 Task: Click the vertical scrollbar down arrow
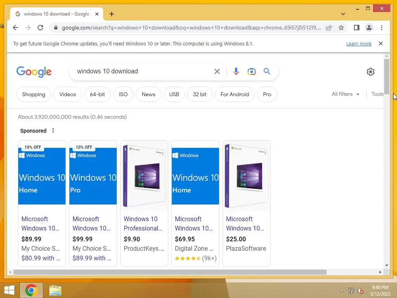coord(387,265)
